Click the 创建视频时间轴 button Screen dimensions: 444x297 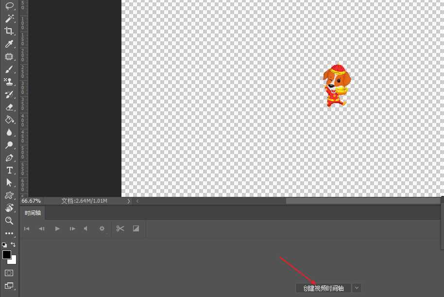(323, 288)
